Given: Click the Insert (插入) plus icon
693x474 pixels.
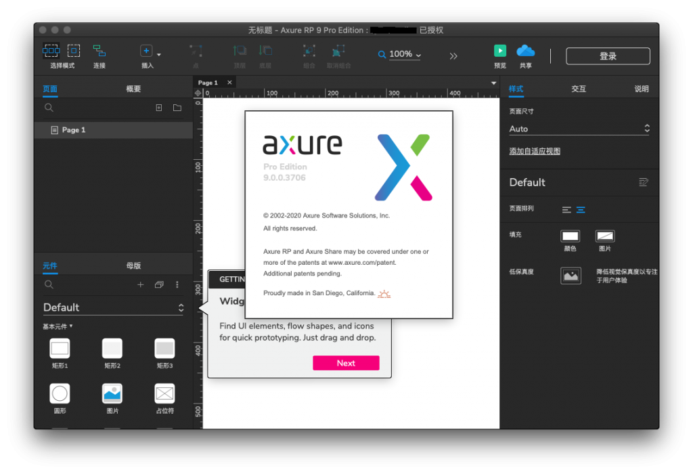Looking at the screenshot, I should click(x=146, y=50).
